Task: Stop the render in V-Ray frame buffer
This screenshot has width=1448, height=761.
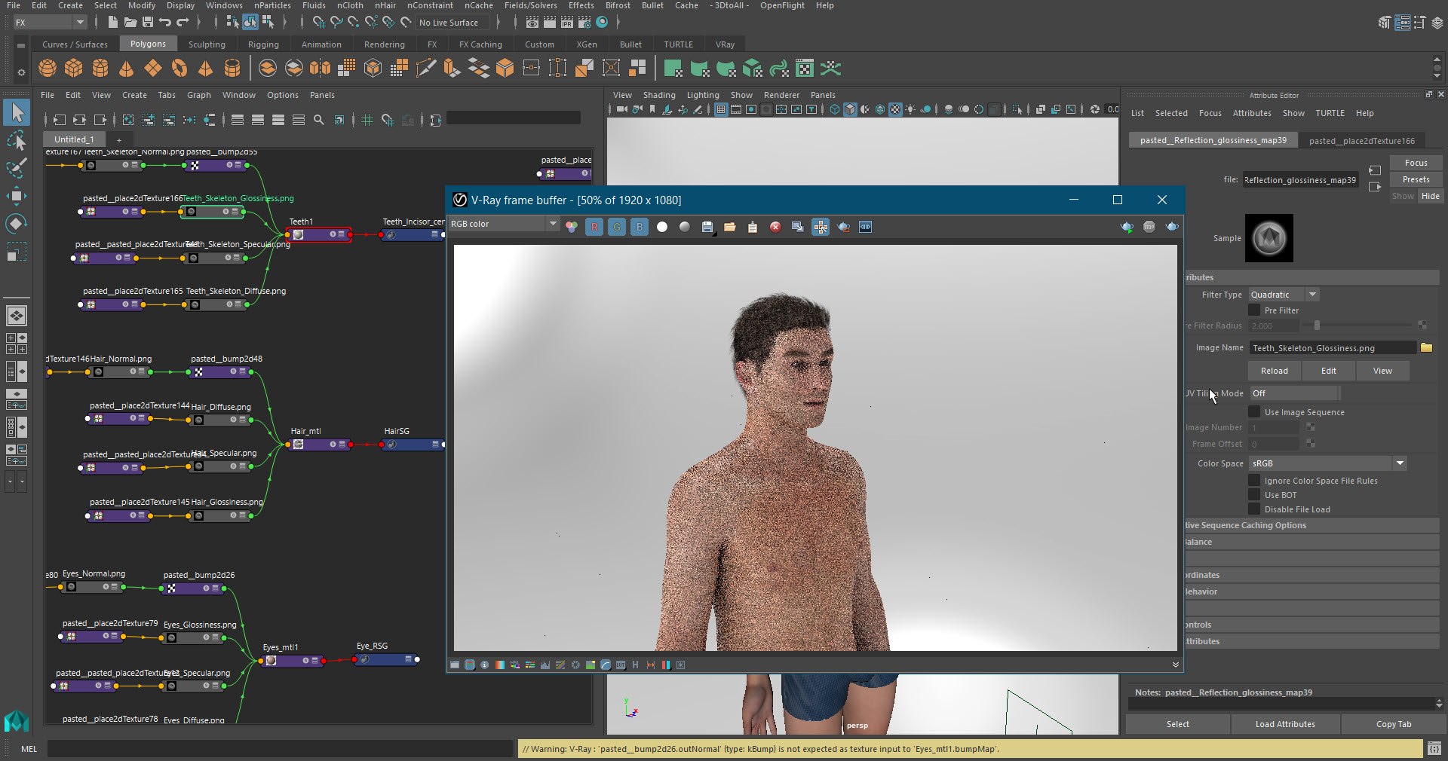Action: pyautogui.click(x=1149, y=227)
